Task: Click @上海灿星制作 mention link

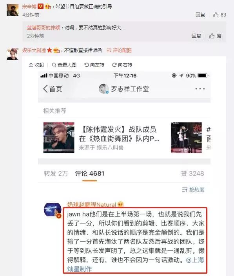Action: pos(135,264)
